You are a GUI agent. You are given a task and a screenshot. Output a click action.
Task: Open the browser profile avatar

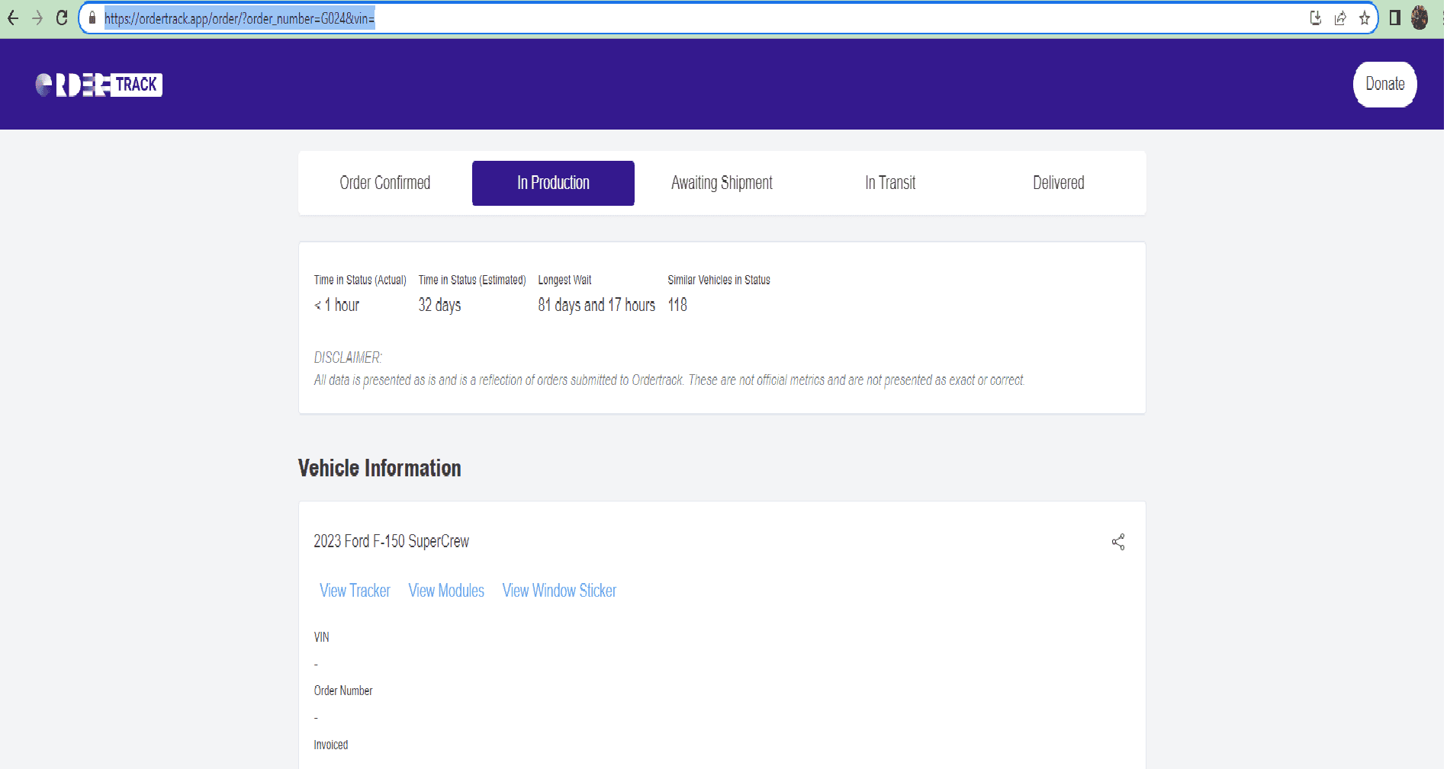tap(1420, 18)
